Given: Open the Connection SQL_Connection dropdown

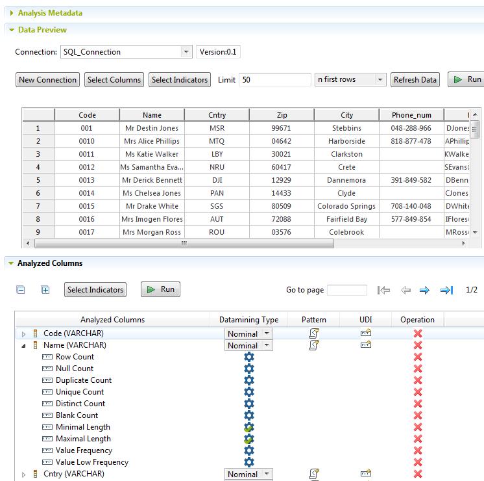Looking at the screenshot, I should coord(186,52).
